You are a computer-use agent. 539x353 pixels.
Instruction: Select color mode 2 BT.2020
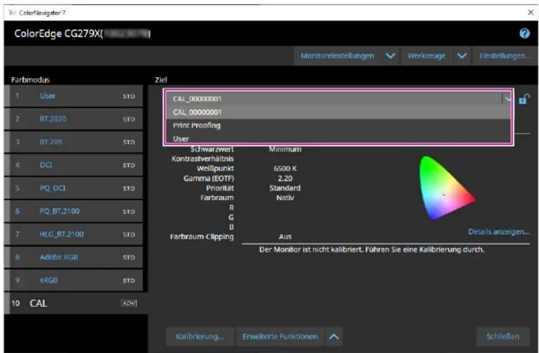pyautogui.click(x=74, y=119)
